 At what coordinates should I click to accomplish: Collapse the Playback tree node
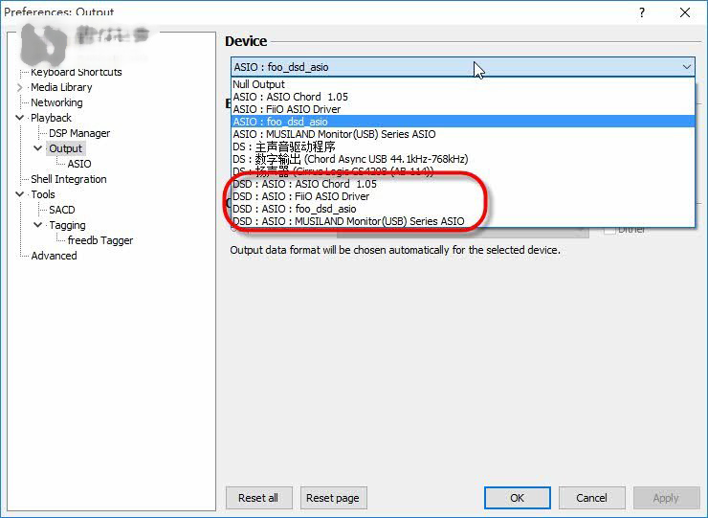pyautogui.click(x=20, y=118)
